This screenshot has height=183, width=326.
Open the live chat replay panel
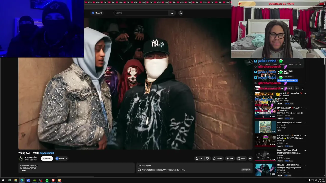(246, 170)
